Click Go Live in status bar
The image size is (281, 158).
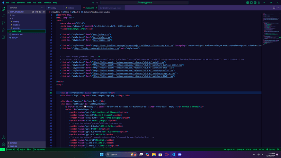271,150
